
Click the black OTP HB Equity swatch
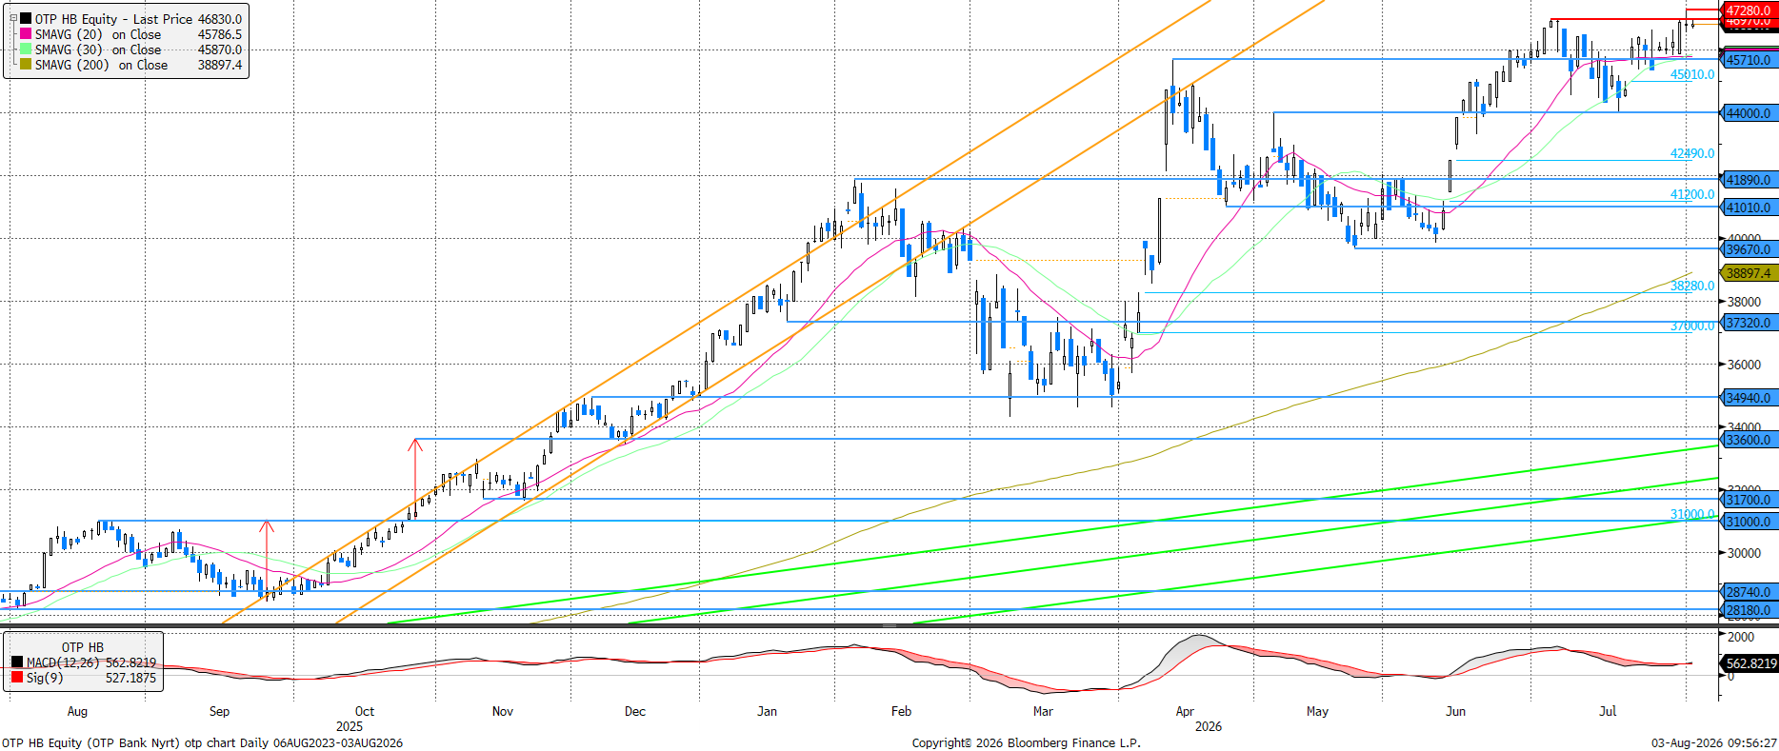click(26, 18)
